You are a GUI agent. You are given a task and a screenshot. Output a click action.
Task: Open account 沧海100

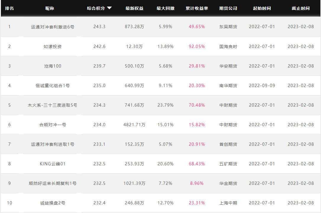coord(53,66)
